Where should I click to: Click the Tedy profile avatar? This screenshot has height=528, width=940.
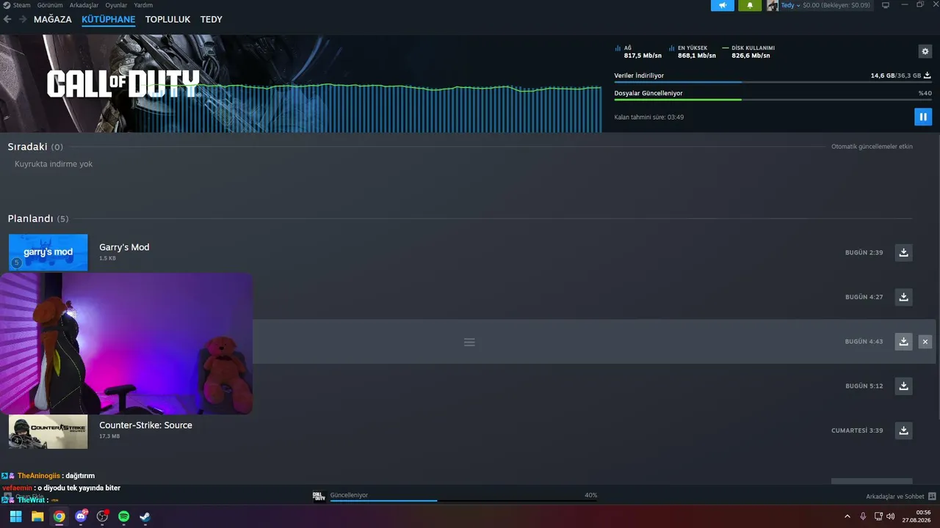coord(773,5)
